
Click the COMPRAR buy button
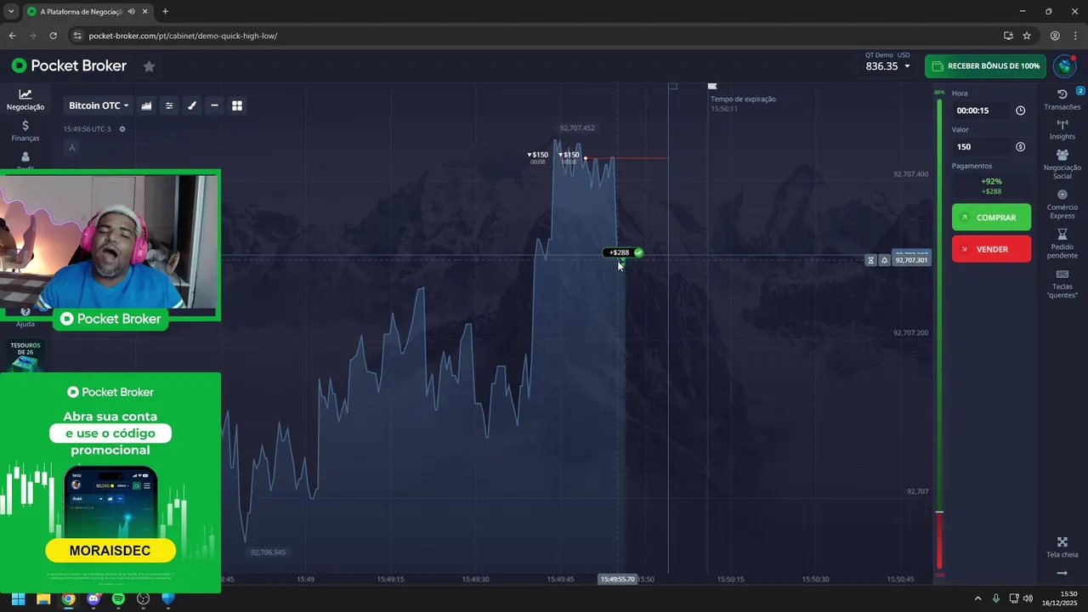991,218
